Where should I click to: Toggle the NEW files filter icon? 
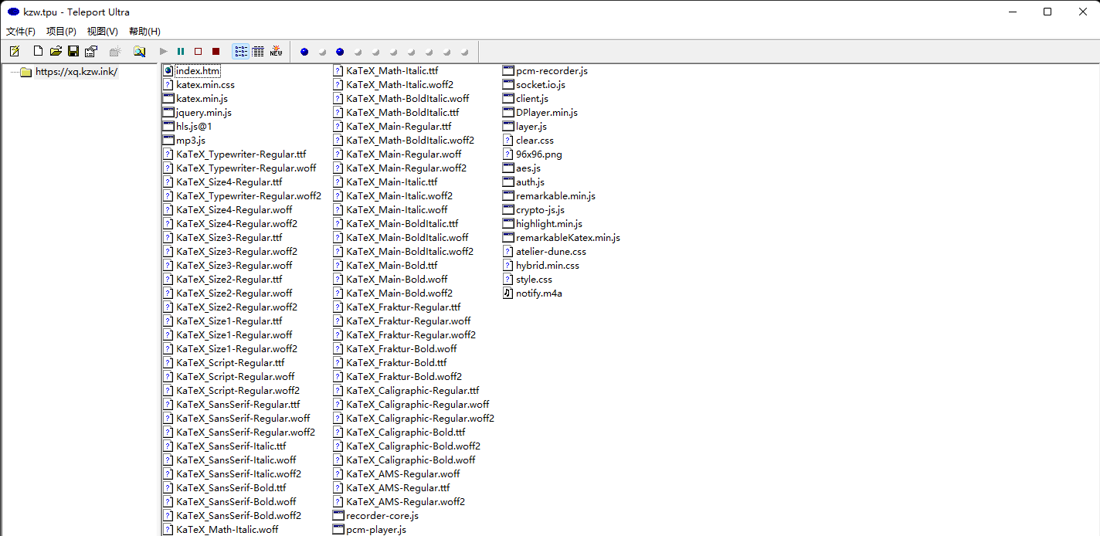tap(276, 52)
